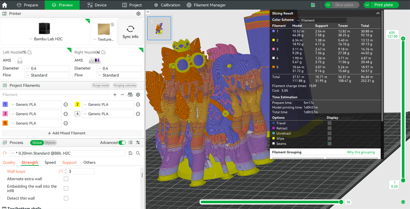
Task: Open filament AMS sync icon
Action: coord(130,95)
